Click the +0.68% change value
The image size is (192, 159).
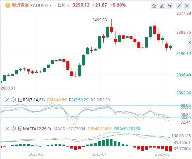[118, 5]
